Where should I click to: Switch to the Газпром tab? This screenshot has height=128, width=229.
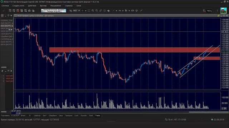click(69, 116)
